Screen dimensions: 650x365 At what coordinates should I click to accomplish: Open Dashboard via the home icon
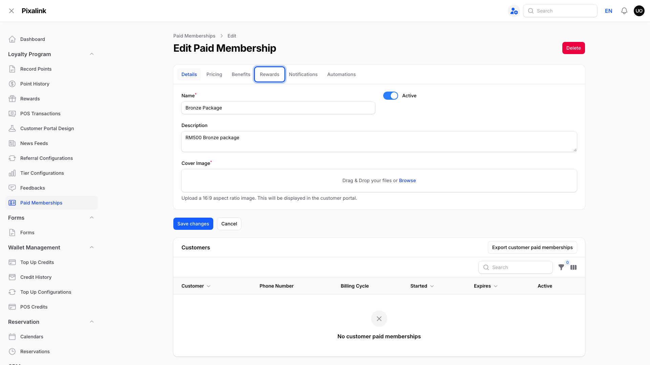[x=12, y=39]
